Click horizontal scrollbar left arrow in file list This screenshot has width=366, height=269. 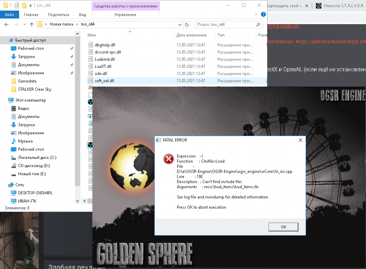[85, 201]
